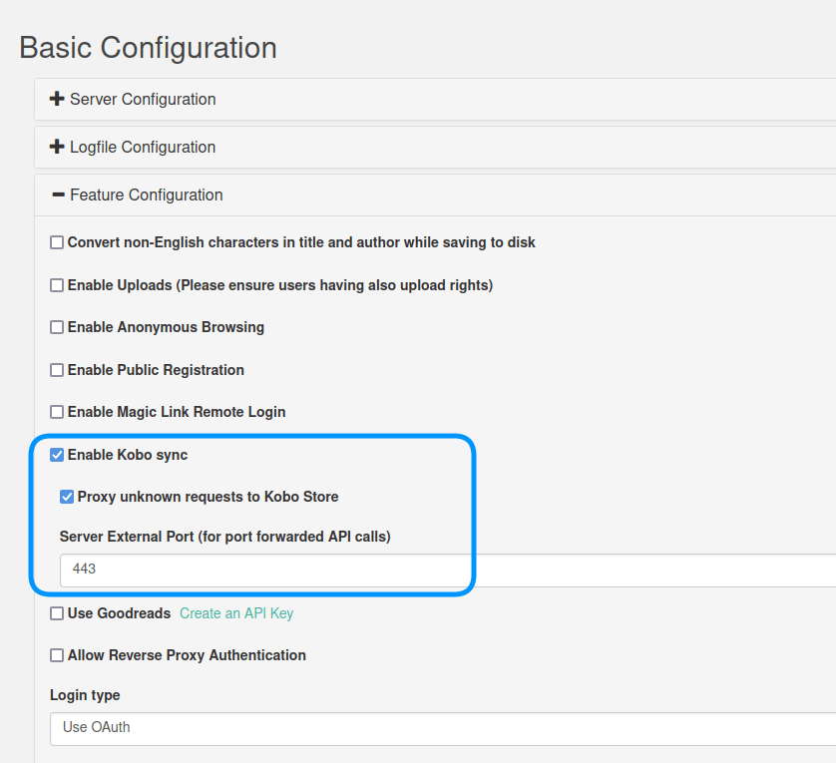Viewport: 836px width, 763px height.
Task: Tick Enable Public Registration checkbox
Action: (57, 370)
